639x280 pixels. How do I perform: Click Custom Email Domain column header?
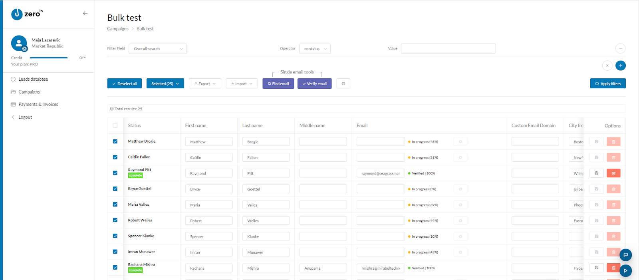533,125
